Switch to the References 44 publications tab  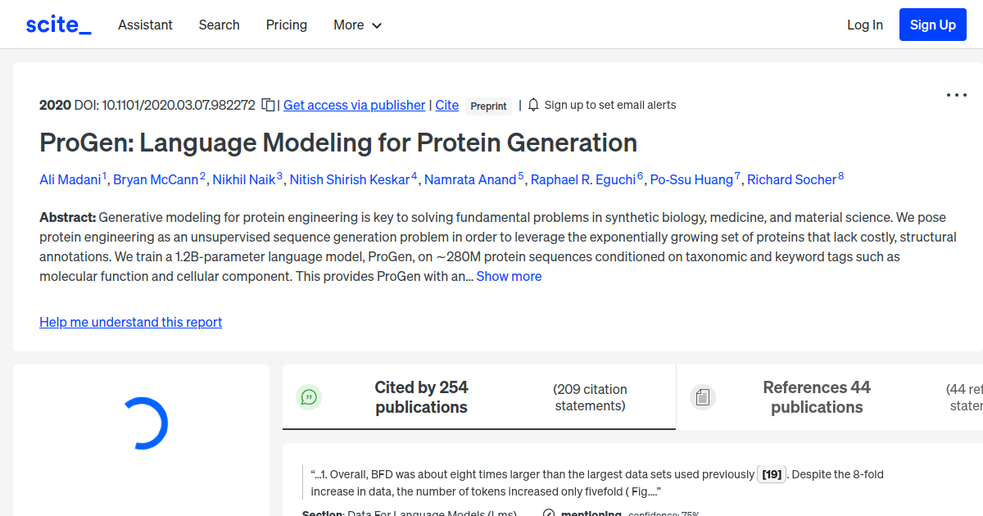point(817,396)
